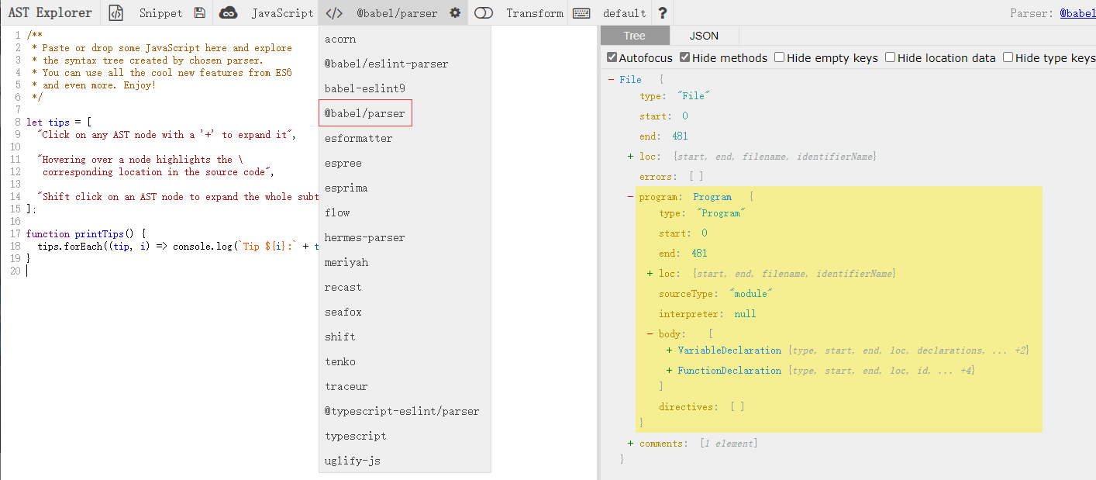The image size is (1096, 480).
Task: Click the keyboard icon for keymap
Action: 581,13
